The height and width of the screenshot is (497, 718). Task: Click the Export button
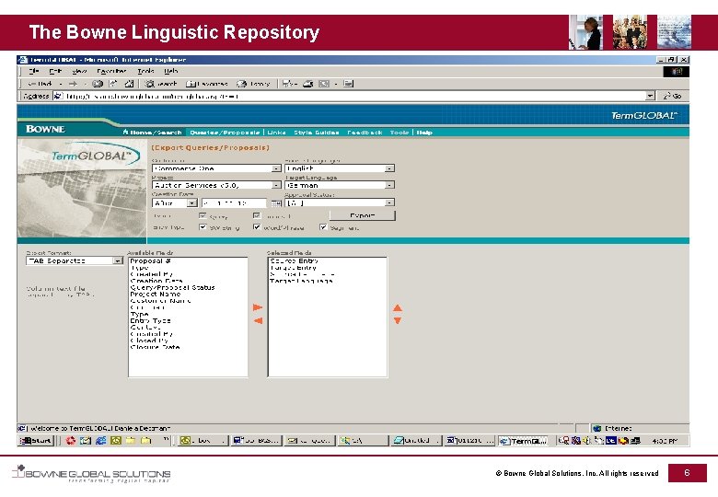362,215
